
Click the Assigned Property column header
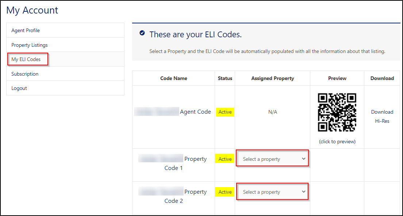coord(273,78)
